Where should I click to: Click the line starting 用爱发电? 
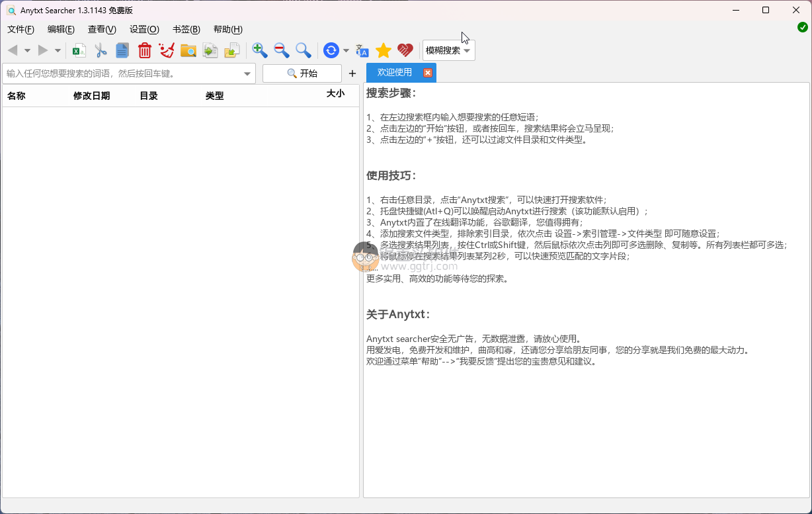point(558,350)
